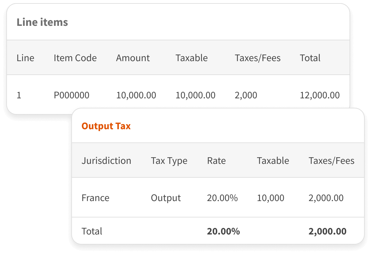
Task: Click the Total row label in Output Tax
Action: (92, 231)
